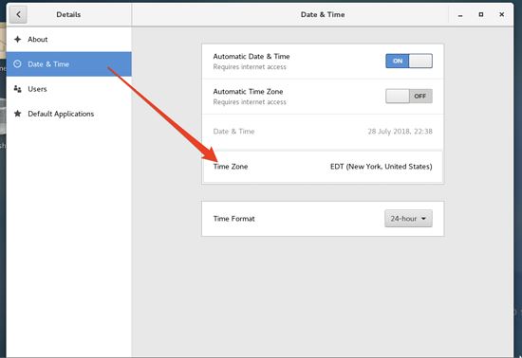Select Date & Time sidebar item
This screenshot has width=522, height=358.
tap(69, 63)
